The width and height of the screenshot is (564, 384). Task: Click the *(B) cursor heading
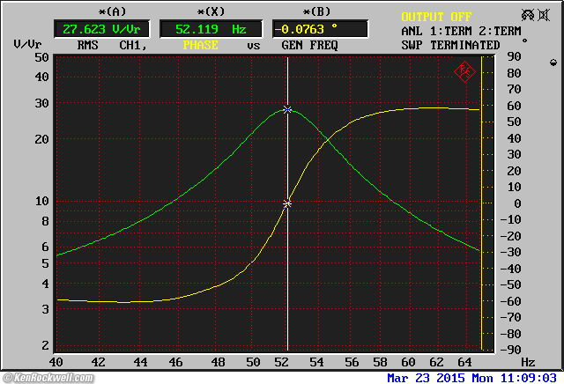(x=316, y=11)
